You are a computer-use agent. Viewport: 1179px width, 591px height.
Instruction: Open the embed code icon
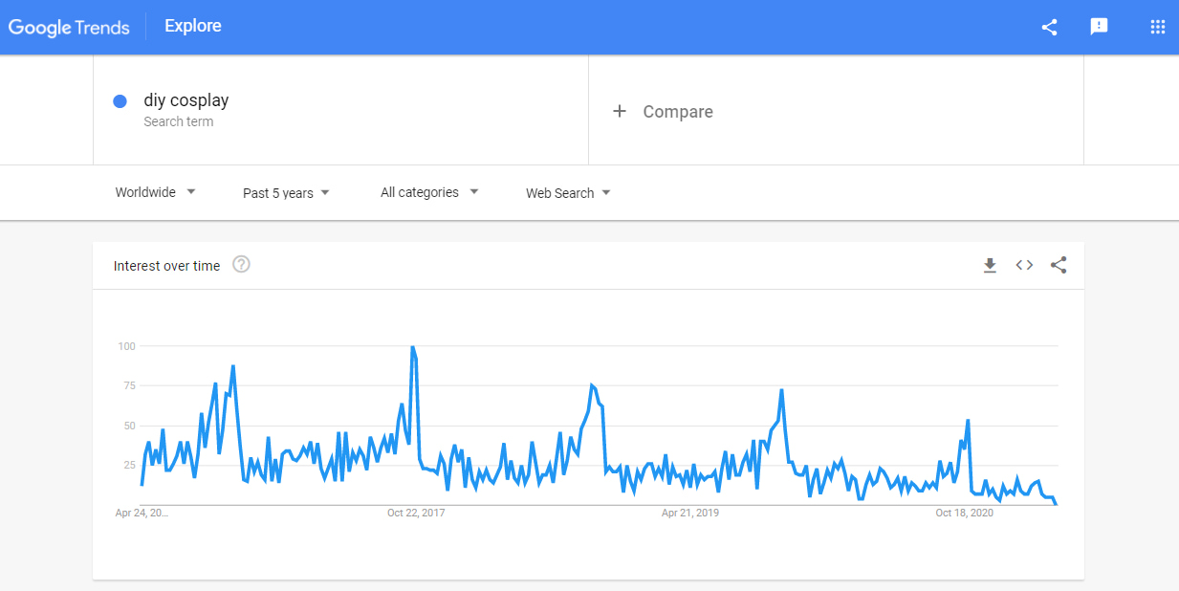click(x=1024, y=266)
